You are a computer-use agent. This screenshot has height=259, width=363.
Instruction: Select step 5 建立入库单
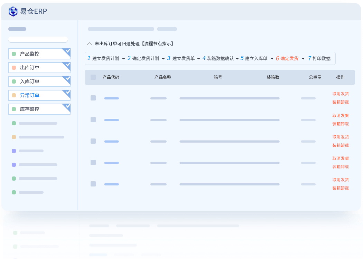254,58
